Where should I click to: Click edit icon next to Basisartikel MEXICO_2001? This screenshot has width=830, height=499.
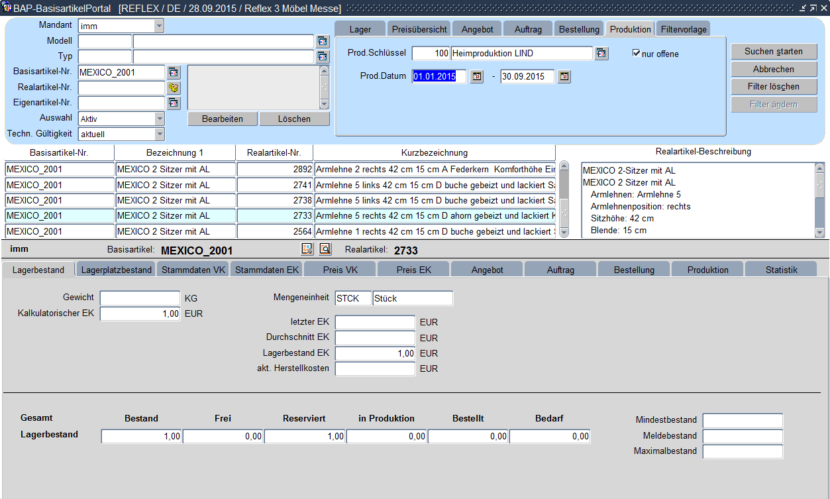tap(307, 249)
